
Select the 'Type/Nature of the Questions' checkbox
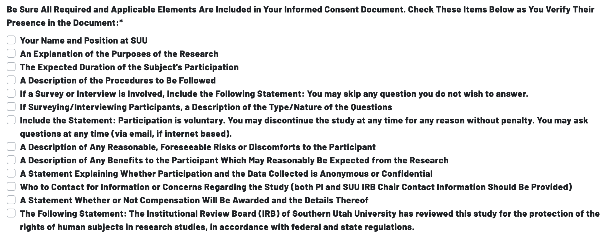click(x=11, y=107)
